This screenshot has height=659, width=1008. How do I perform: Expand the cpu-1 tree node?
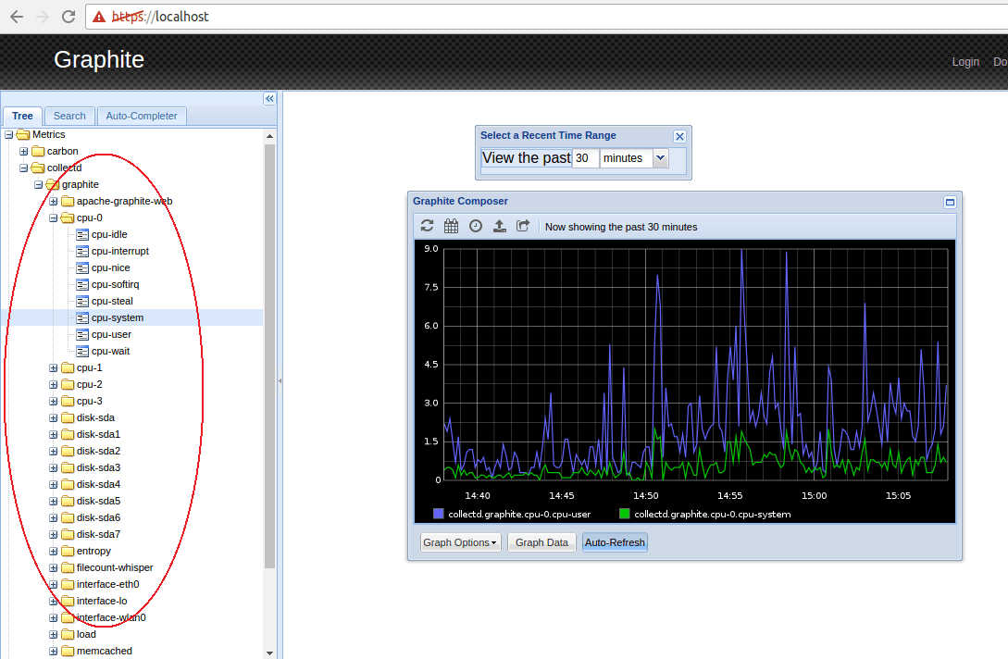pos(53,367)
